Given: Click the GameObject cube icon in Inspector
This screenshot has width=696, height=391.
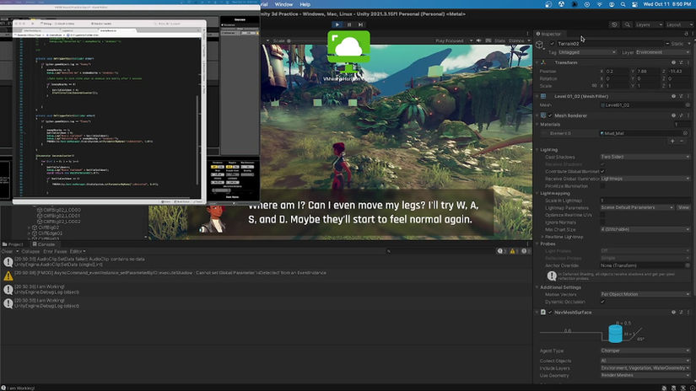Looking at the screenshot, I should coord(540,45).
